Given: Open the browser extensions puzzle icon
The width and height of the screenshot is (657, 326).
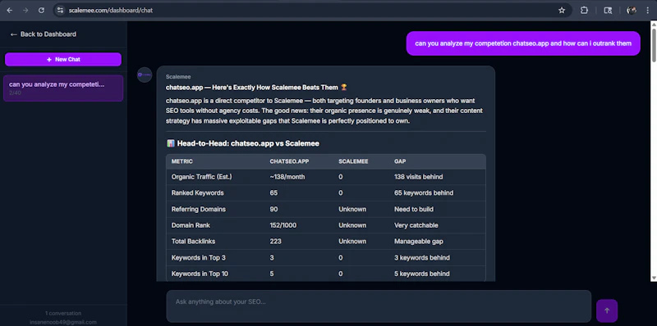Looking at the screenshot, I should click(x=584, y=11).
